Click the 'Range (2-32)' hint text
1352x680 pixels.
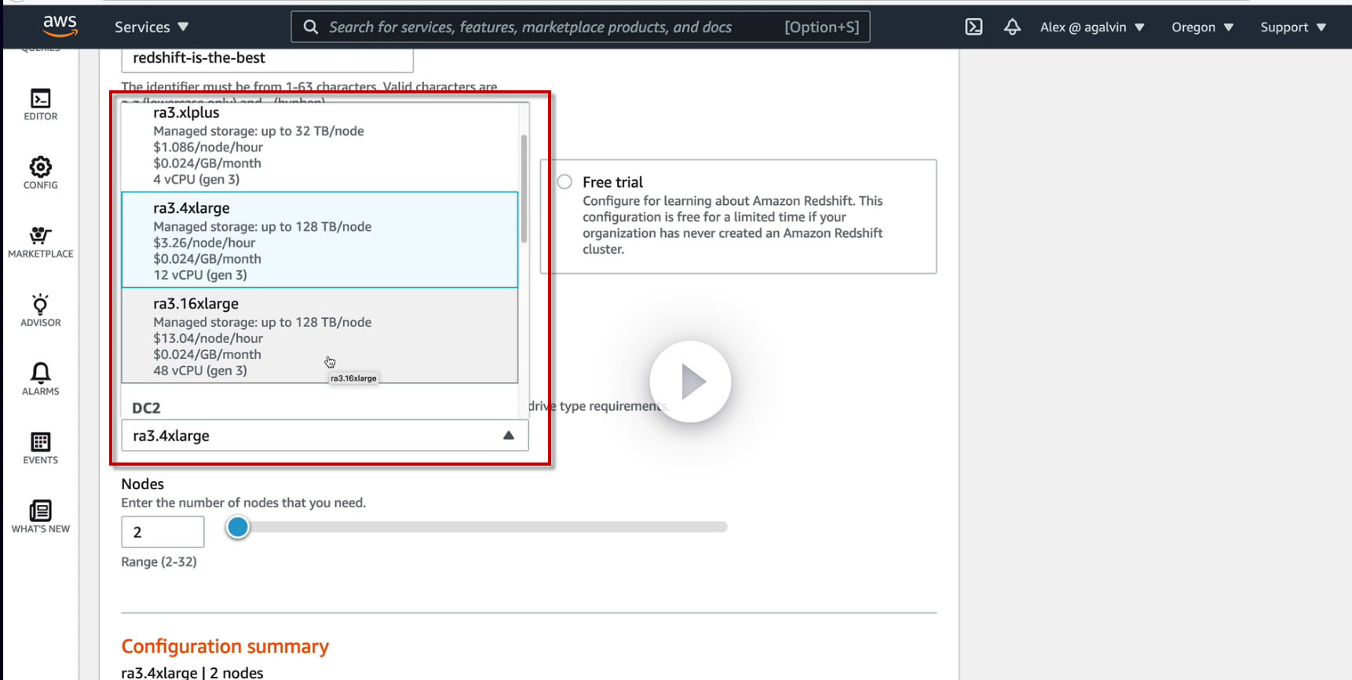point(159,562)
